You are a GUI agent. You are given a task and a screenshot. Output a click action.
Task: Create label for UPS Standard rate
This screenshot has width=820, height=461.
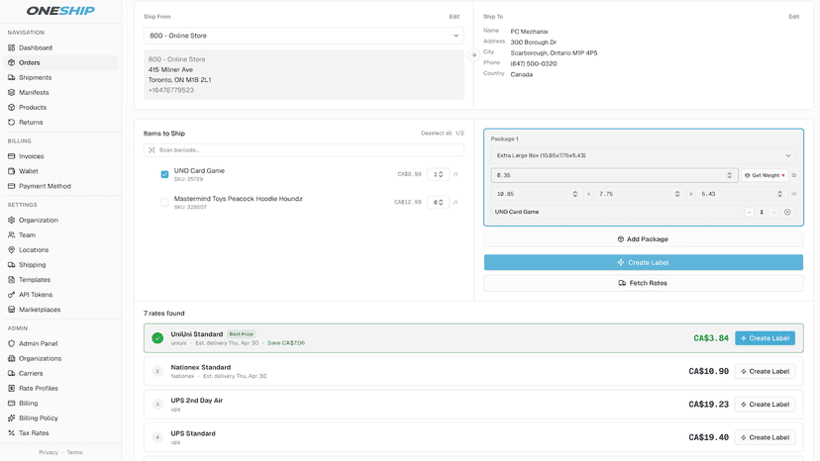point(766,437)
